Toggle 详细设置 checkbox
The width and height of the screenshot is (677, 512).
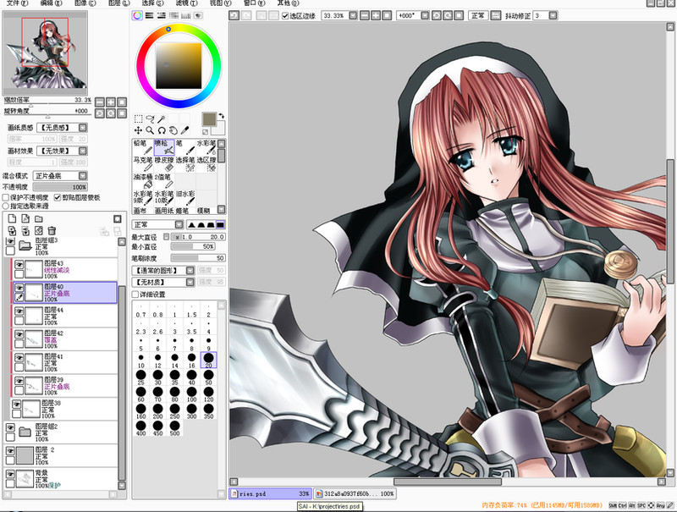point(135,295)
